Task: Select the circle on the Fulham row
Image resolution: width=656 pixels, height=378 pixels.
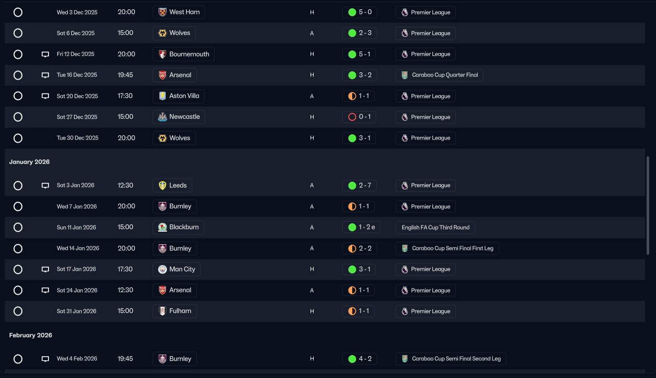Action: pyautogui.click(x=18, y=311)
